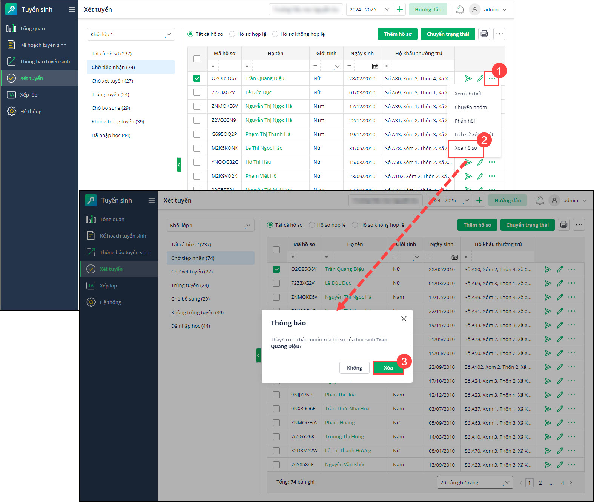Screen dimensions: 594x502
Task: Go to page 2 in the lower pagination
Action: click(540, 482)
